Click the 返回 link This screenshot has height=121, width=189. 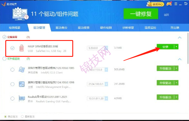pos(166,15)
